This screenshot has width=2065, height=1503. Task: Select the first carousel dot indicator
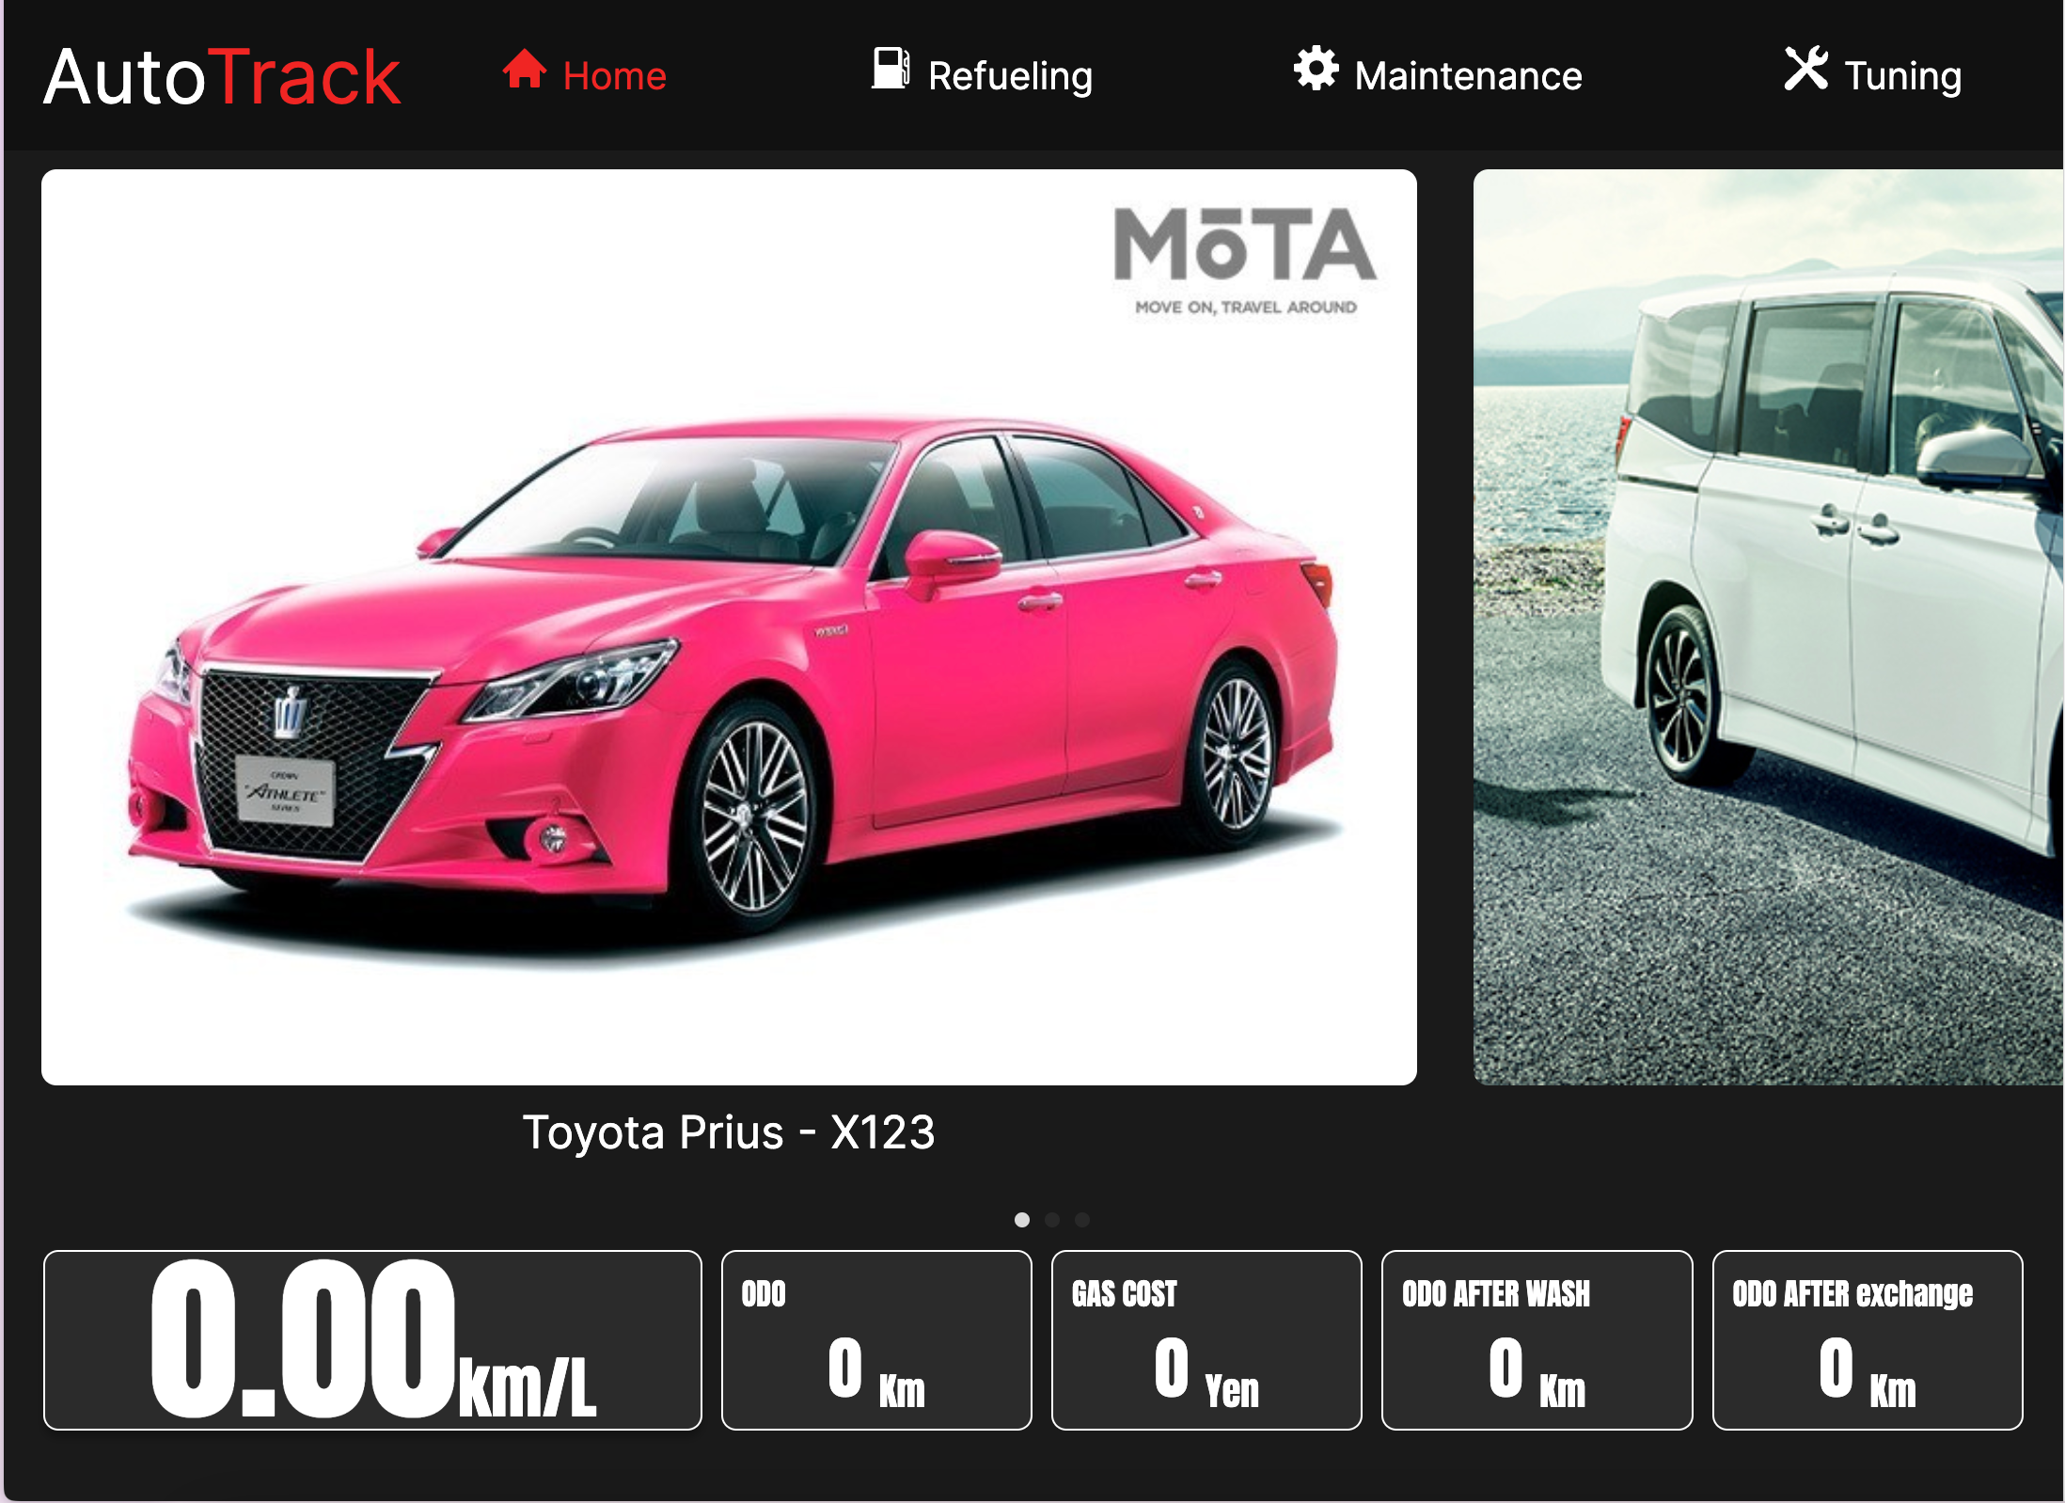coord(1023,1219)
